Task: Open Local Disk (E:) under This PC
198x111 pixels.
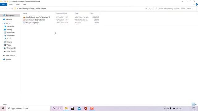Action: tap(11, 51)
